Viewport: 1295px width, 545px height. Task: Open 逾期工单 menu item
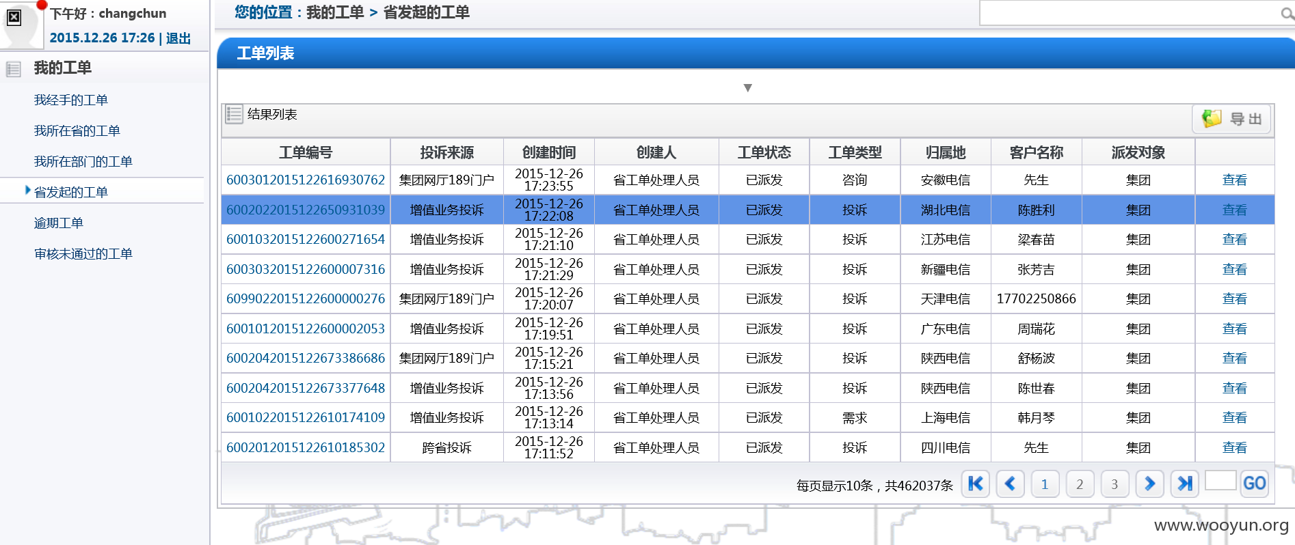click(x=59, y=223)
